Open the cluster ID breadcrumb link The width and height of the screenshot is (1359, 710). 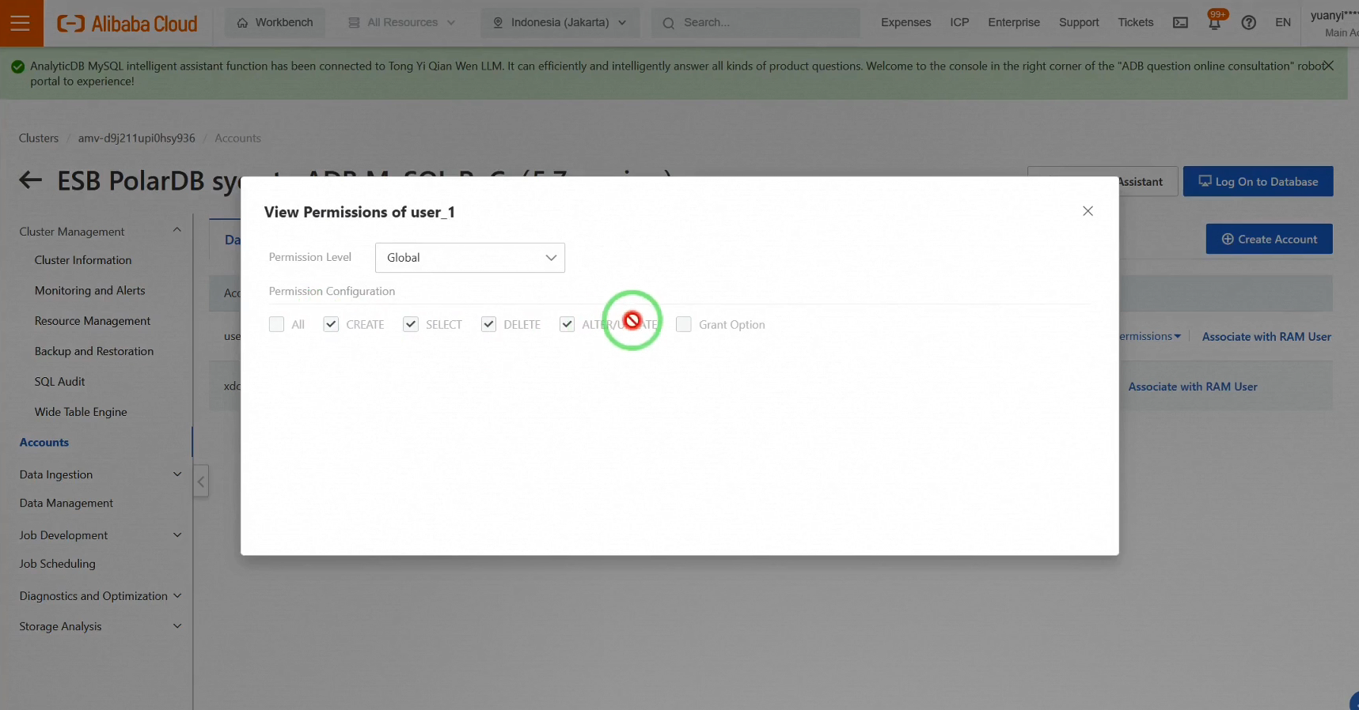click(136, 138)
